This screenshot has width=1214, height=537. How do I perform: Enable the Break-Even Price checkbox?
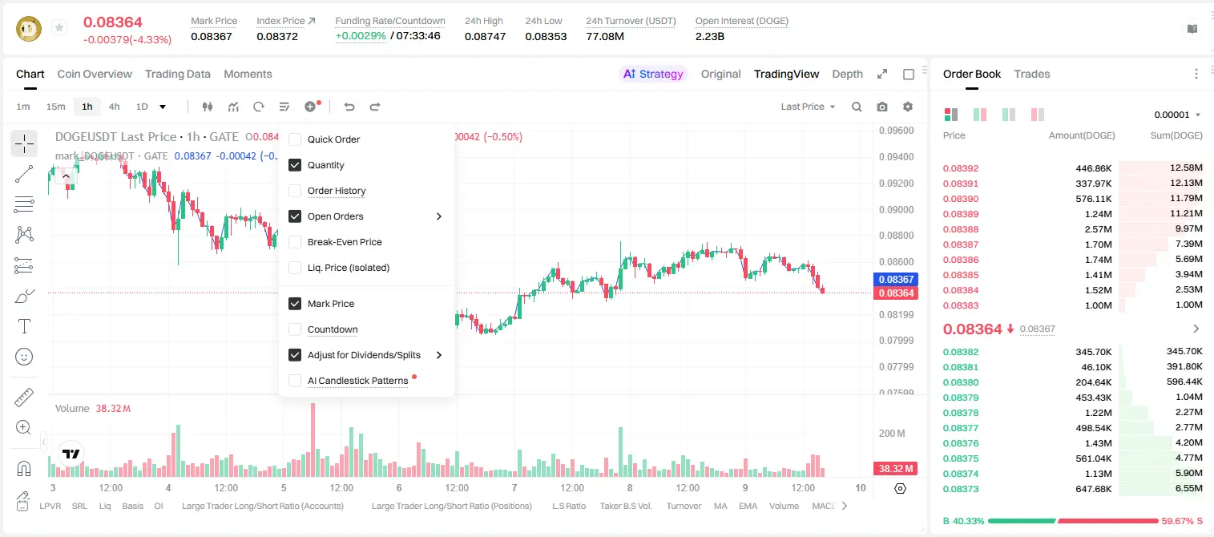tap(295, 242)
